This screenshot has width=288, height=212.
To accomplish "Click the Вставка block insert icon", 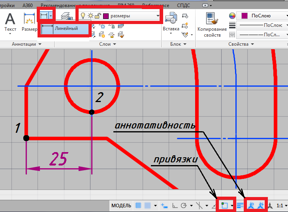I will [171, 22].
